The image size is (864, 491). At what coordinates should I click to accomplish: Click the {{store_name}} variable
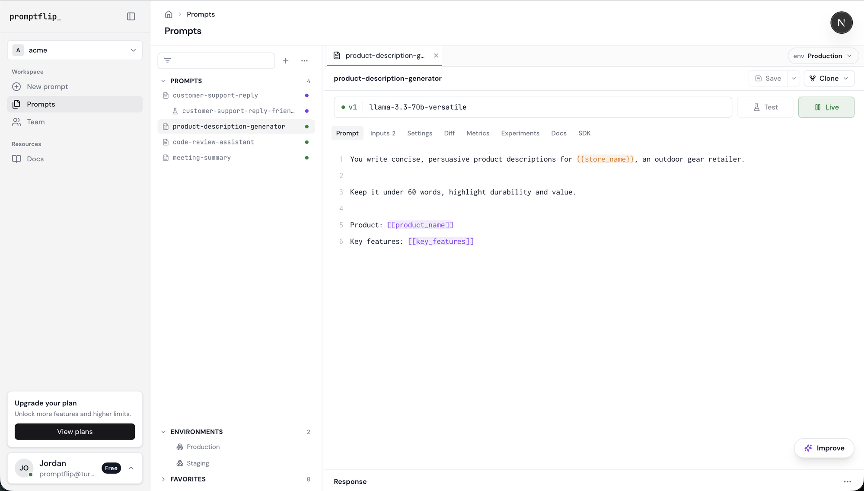click(x=605, y=159)
